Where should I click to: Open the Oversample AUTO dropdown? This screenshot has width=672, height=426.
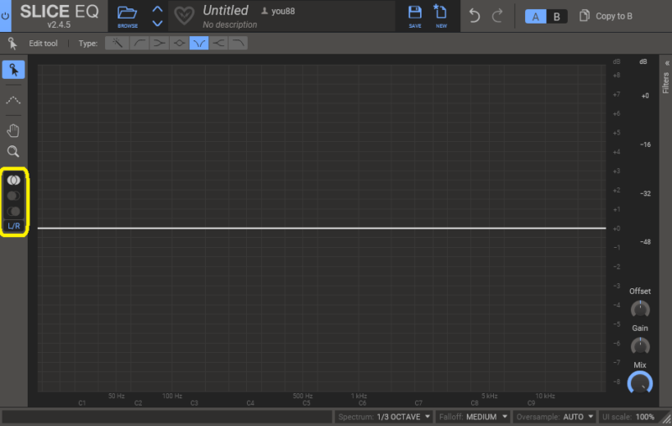click(x=554, y=417)
